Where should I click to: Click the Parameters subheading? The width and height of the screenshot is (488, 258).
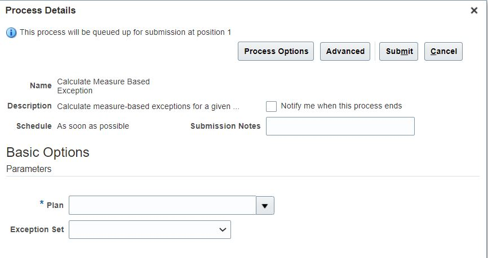(x=29, y=169)
